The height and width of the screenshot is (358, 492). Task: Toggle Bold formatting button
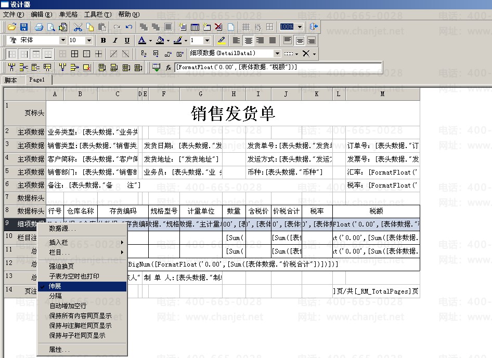(103, 41)
